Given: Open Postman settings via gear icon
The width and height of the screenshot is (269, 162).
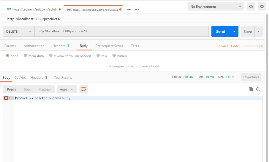Looking at the screenshot, I should tap(261, 6).
